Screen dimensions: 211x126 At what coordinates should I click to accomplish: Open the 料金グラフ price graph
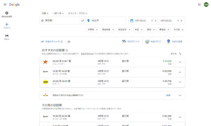[x=153, y=42]
